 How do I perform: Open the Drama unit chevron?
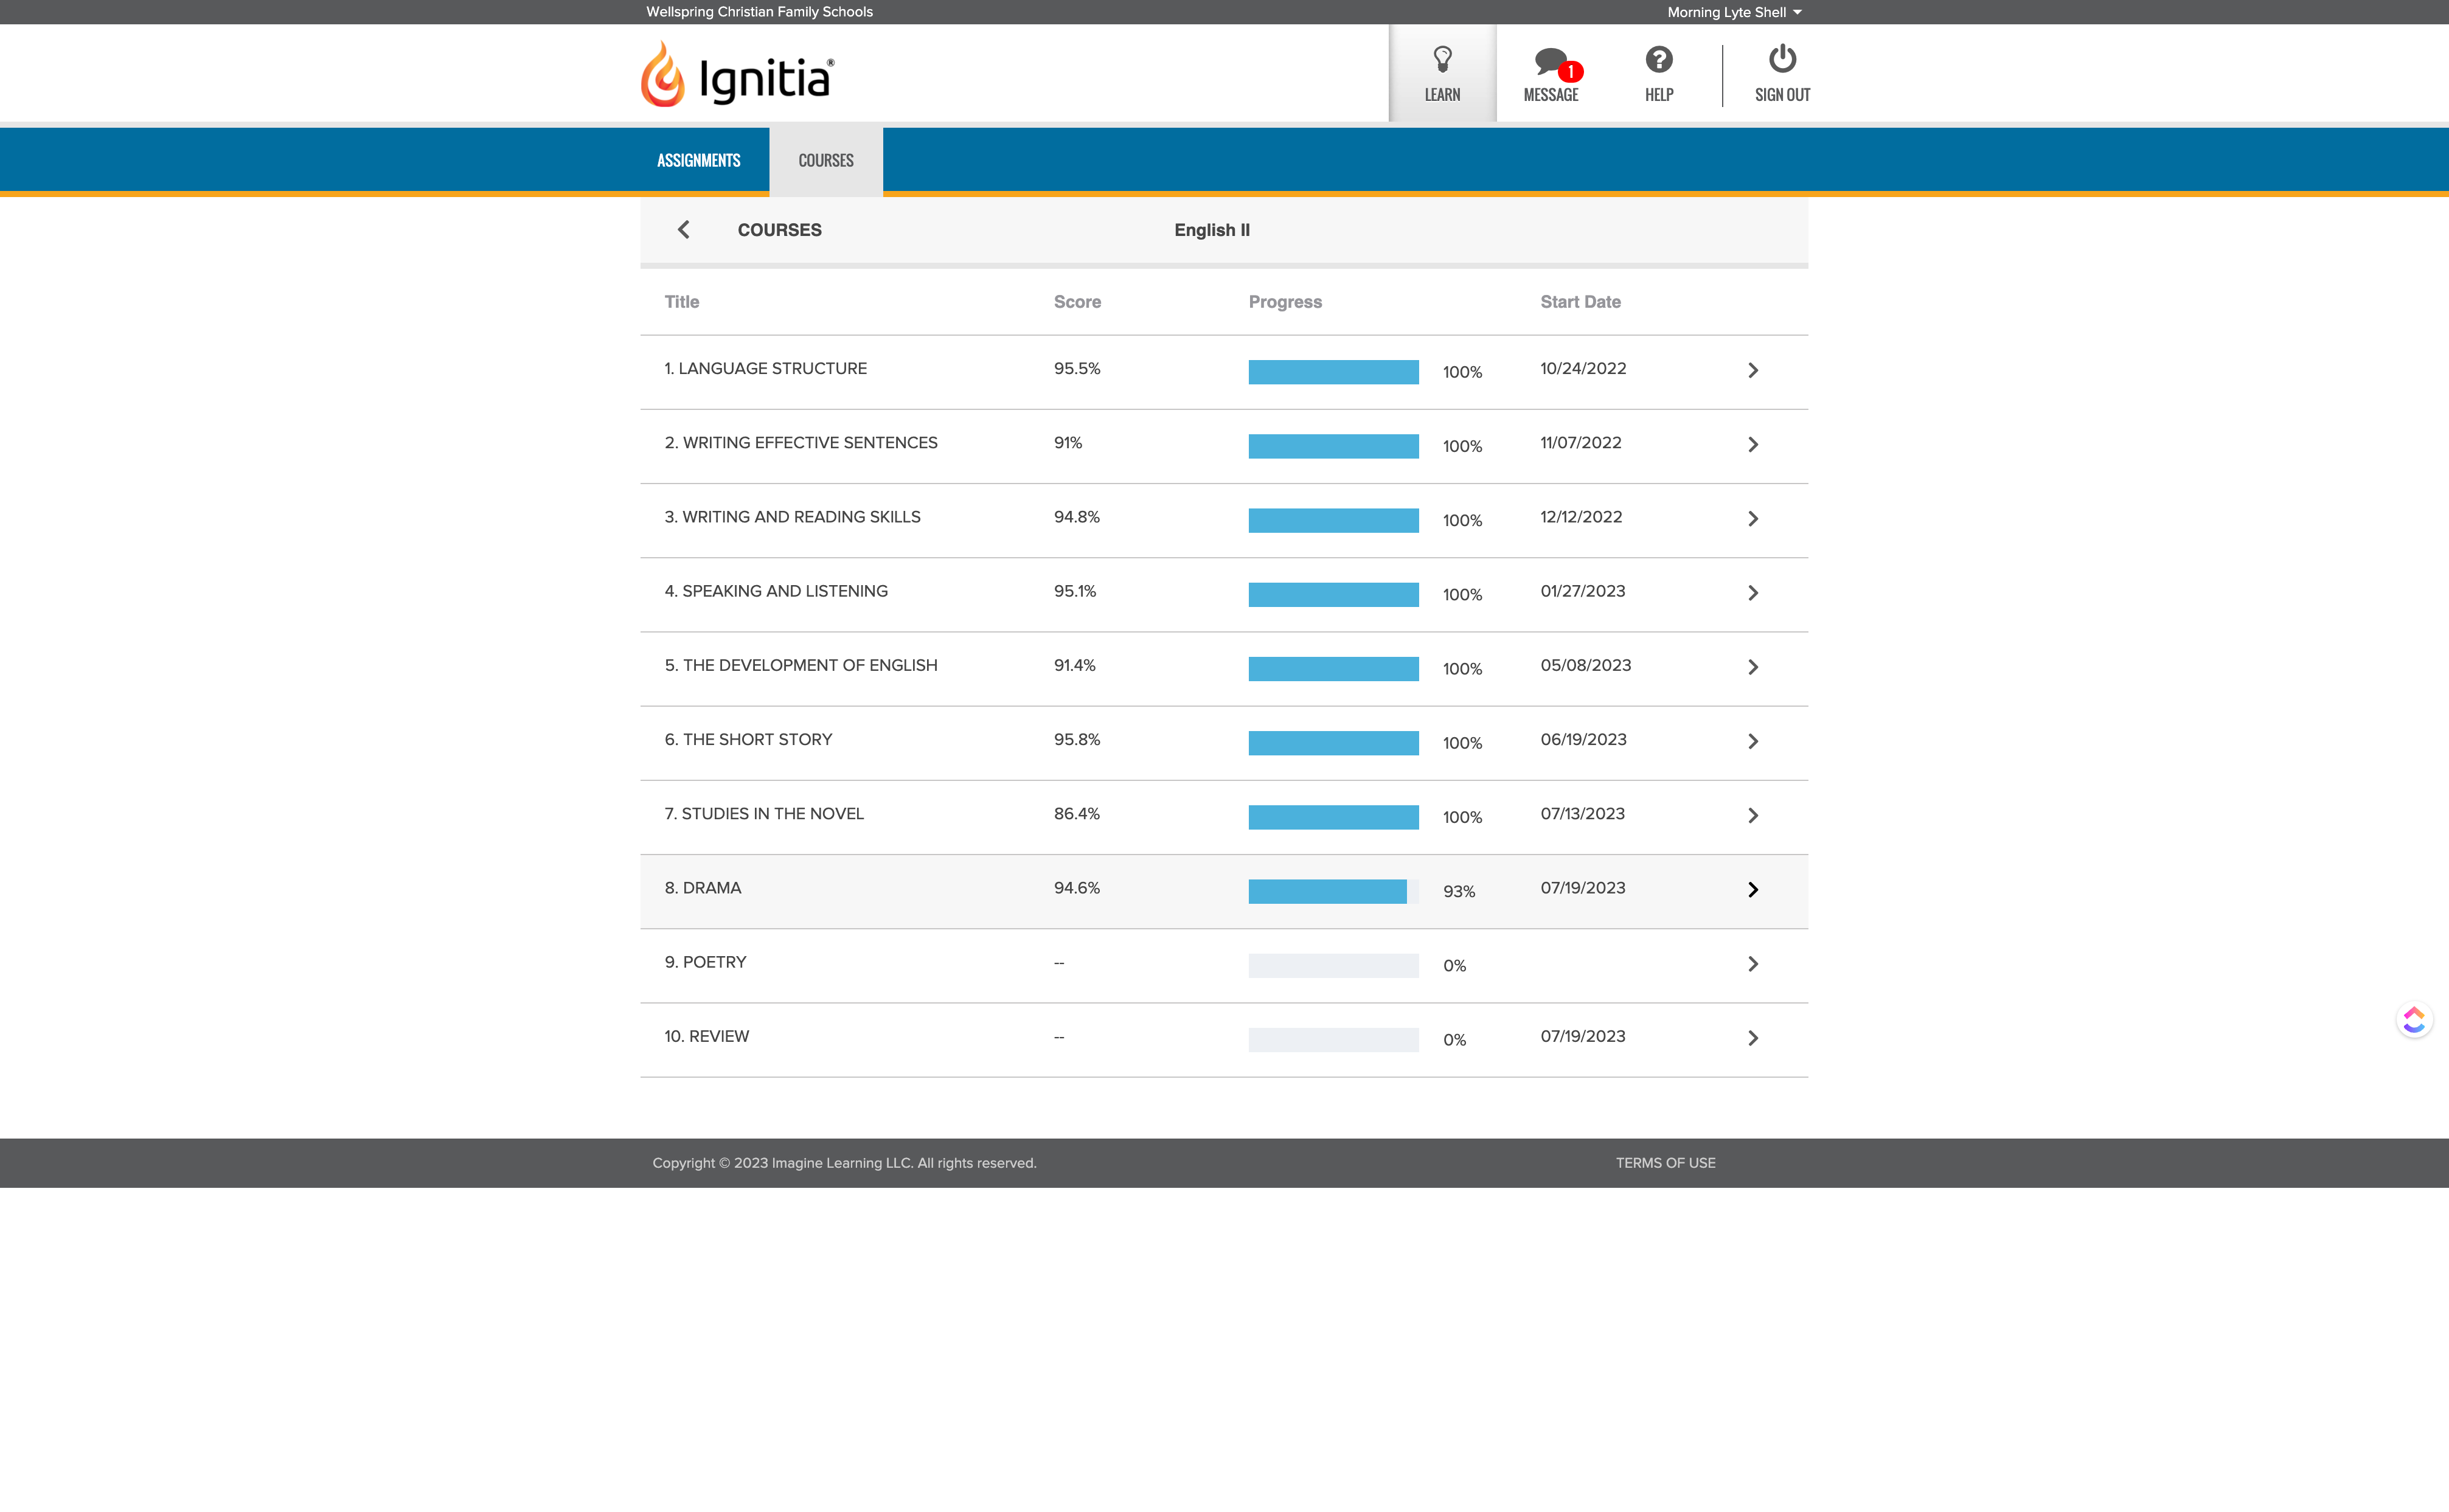(1753, 890)
